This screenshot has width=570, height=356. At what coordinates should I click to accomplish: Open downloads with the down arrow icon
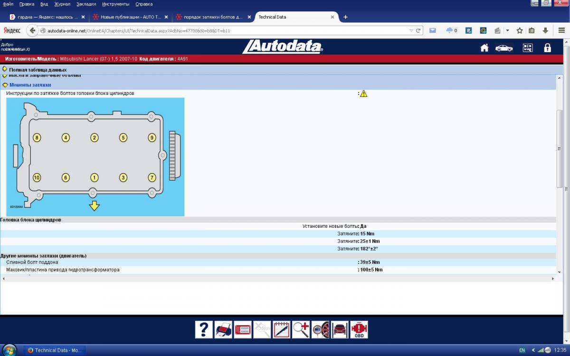tap(545, 30)
